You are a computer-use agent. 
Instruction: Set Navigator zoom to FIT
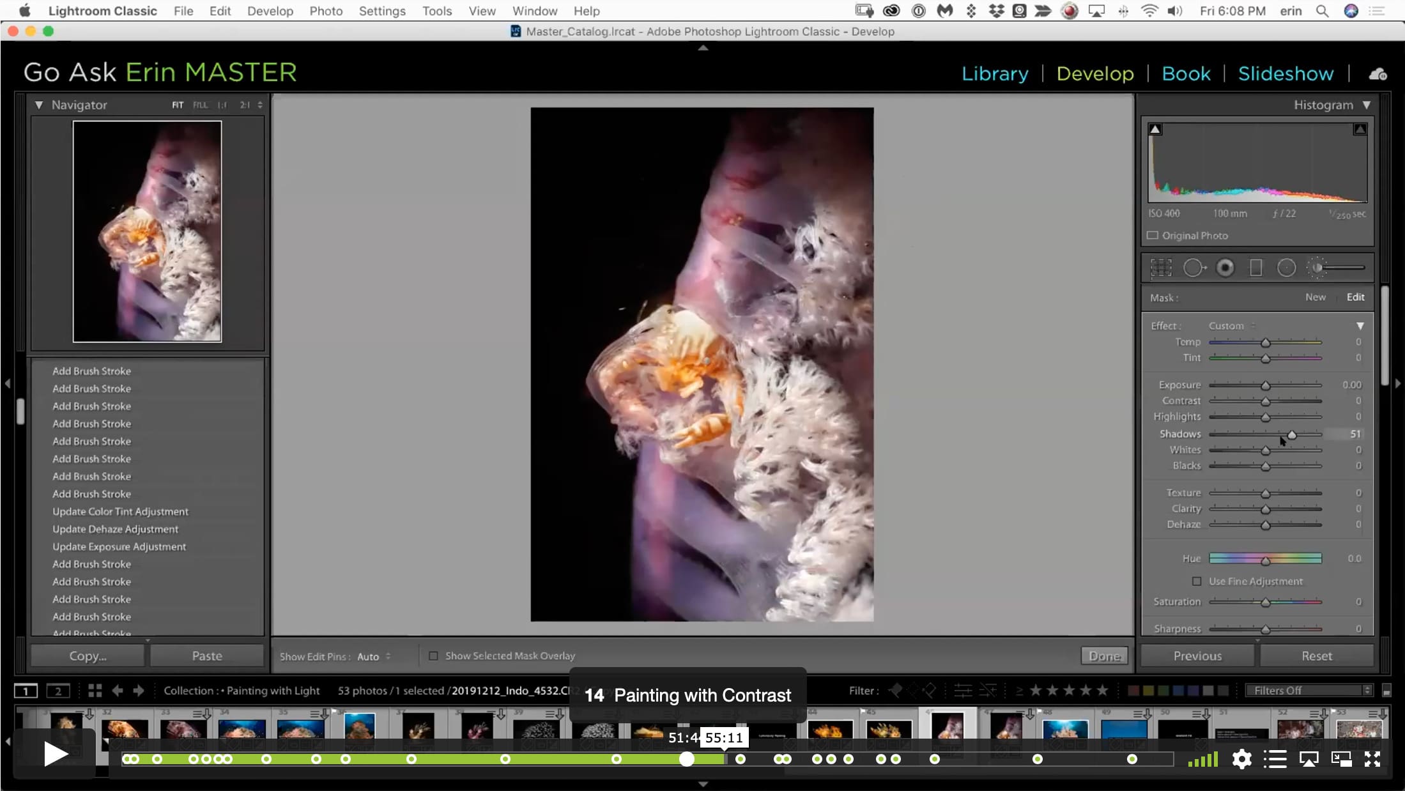click(x=178, y=105)
